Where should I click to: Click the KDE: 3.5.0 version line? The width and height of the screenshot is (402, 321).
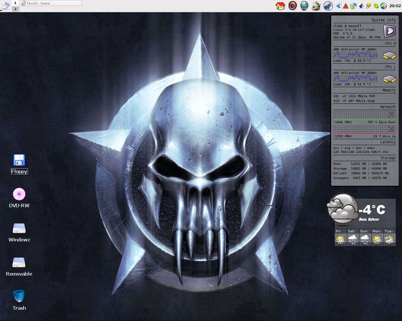pyautogui.click(x=343, y=34)
